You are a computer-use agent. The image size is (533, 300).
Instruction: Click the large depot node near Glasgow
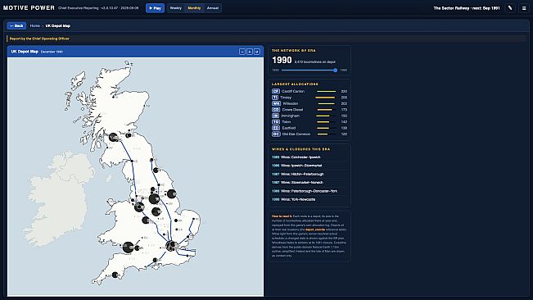click(113, 138)
